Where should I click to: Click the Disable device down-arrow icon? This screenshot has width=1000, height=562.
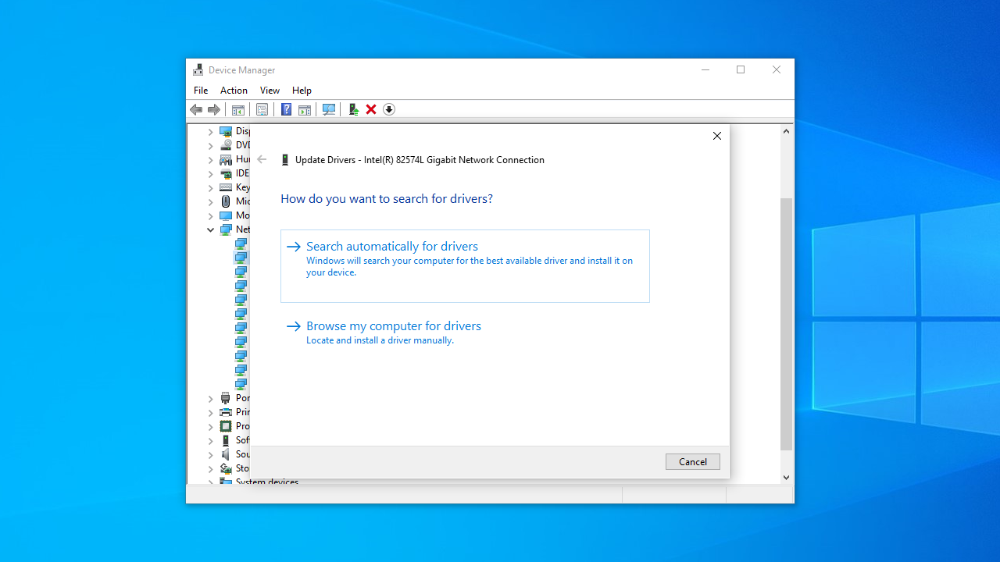[389, 110]
